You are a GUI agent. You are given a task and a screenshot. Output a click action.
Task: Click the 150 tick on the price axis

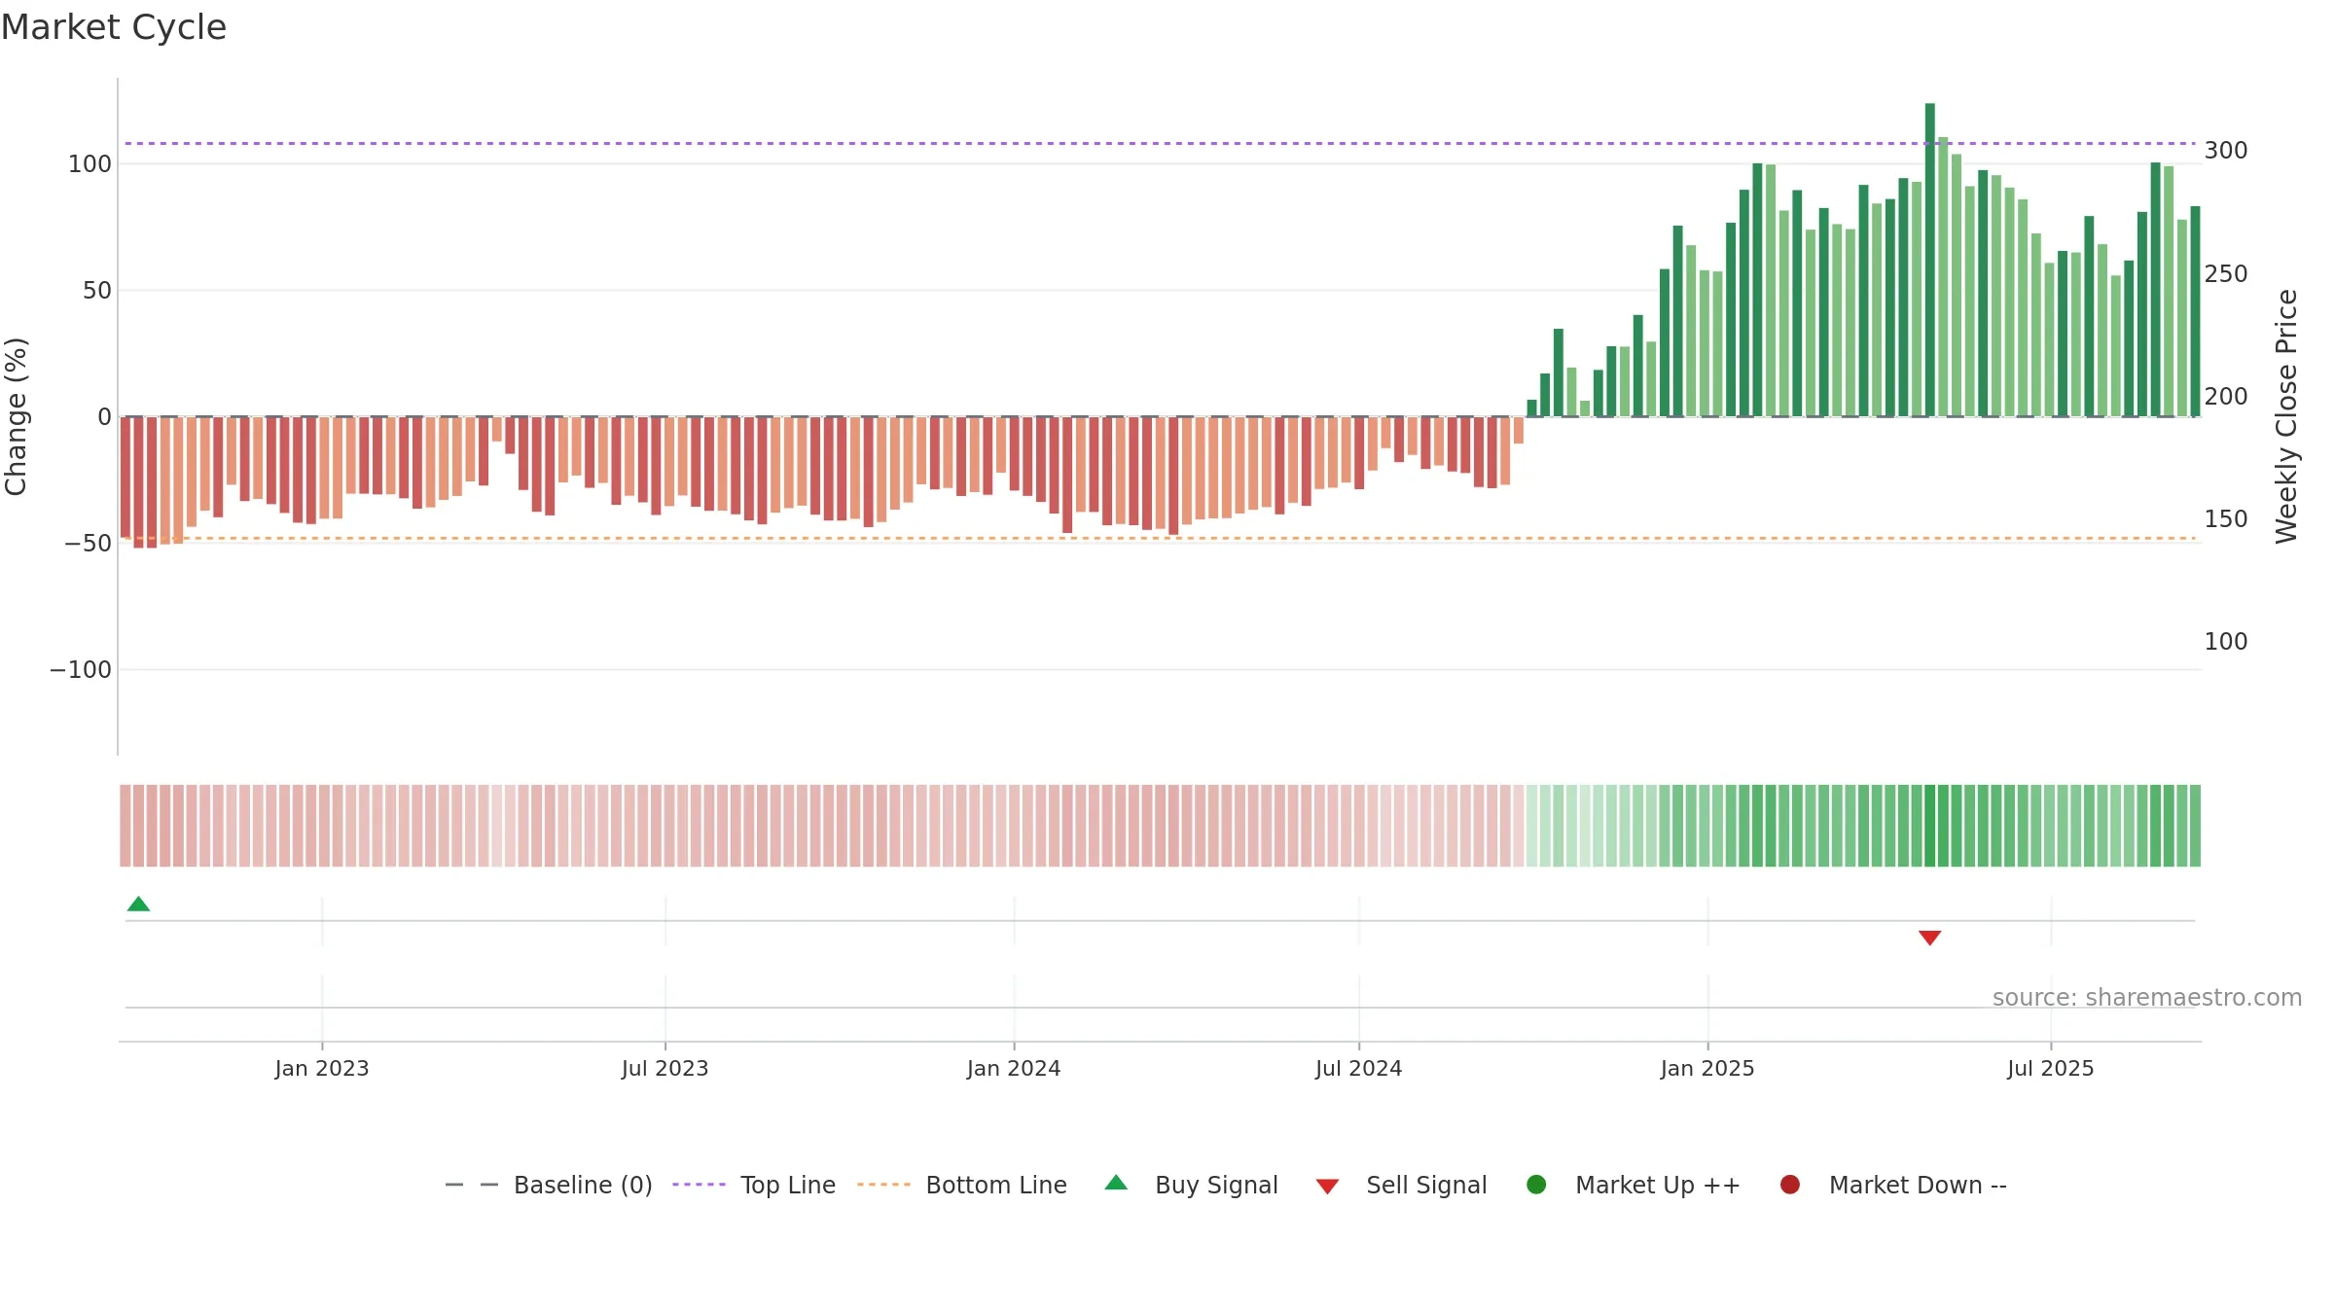click(2226, 519)
